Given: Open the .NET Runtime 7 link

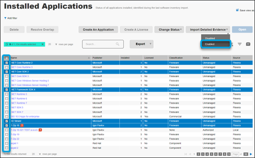Looking at the screenshot, I should point(19,103).
